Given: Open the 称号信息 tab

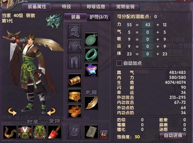Looking at the screenshot, I should (x=96, y=7).
